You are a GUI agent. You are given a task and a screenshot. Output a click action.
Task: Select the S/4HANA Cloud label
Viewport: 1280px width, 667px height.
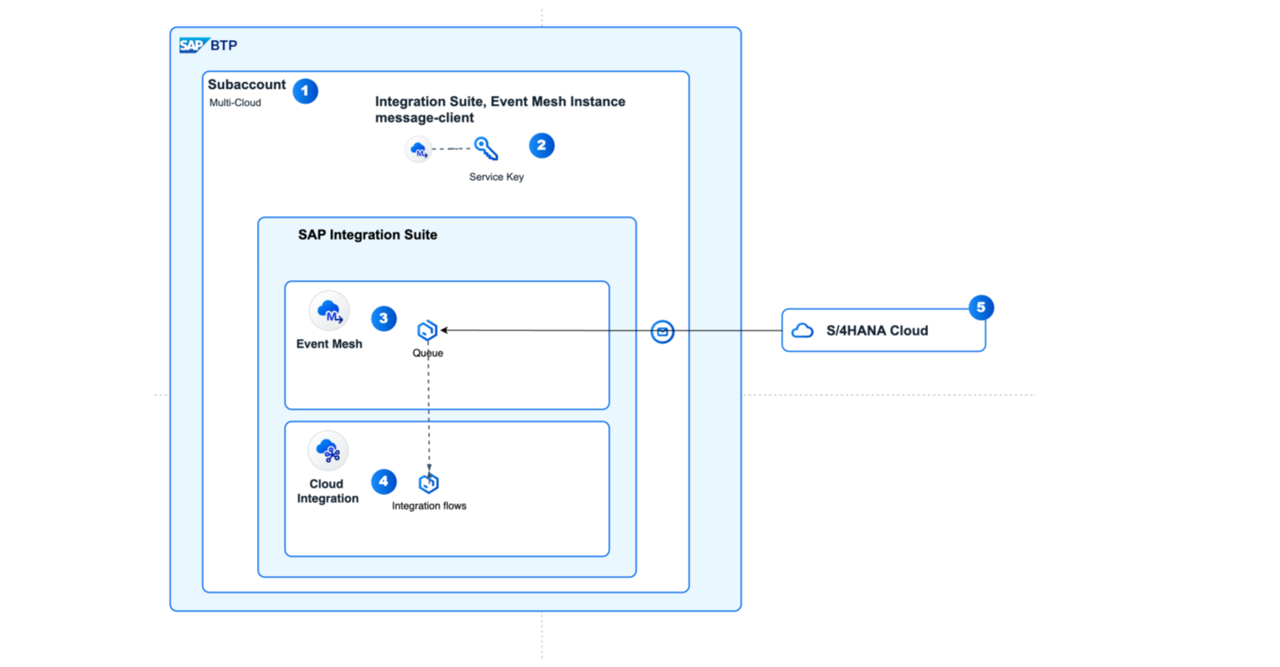tap(878, 331)
